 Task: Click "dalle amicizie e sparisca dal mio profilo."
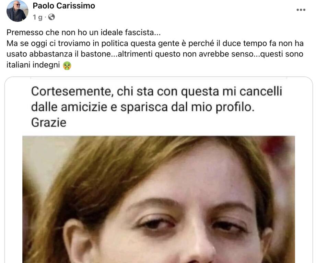tap(143, 107)
